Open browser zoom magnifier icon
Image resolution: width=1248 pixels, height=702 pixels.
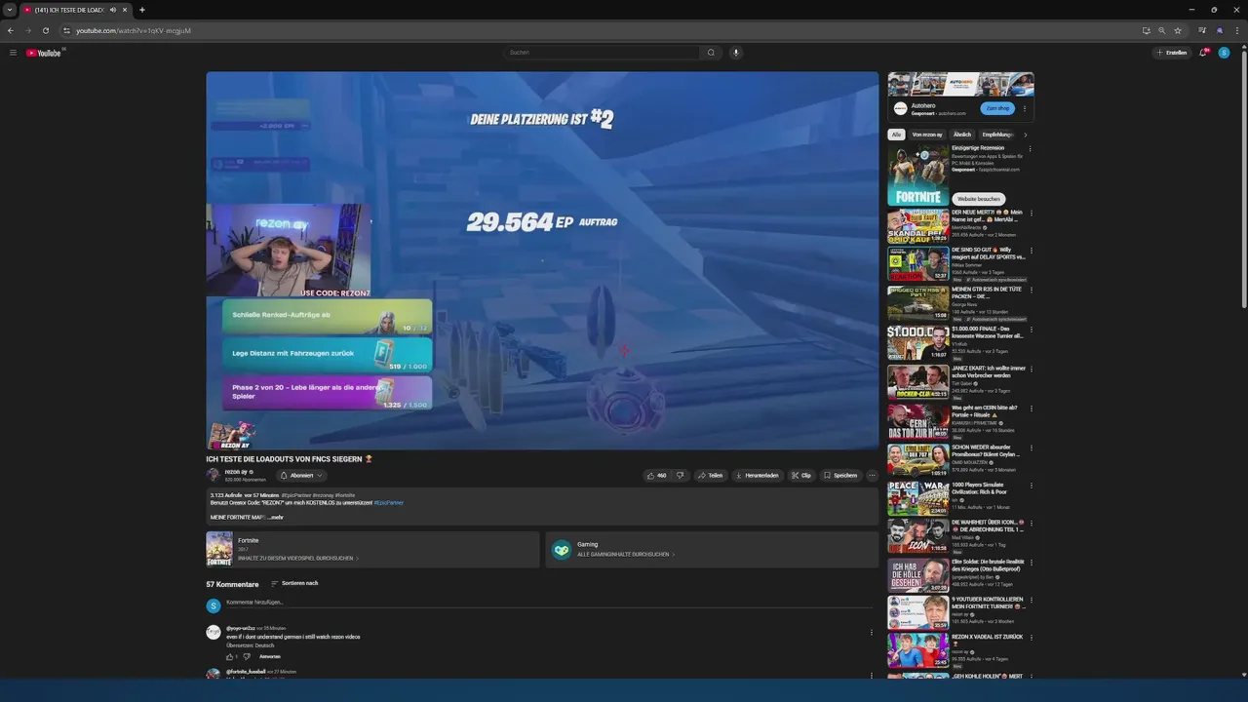(x=1162, y=30)
